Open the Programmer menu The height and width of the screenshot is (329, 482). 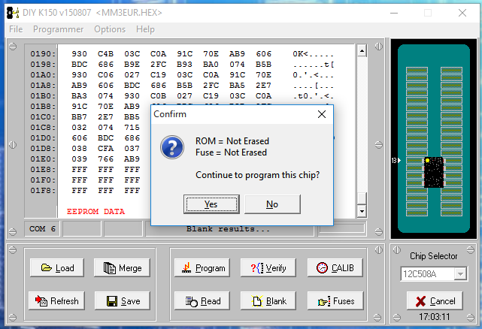[59, 29]
